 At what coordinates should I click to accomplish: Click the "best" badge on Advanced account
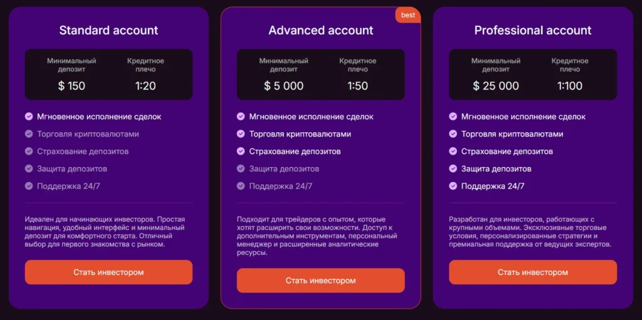(408, 15)
